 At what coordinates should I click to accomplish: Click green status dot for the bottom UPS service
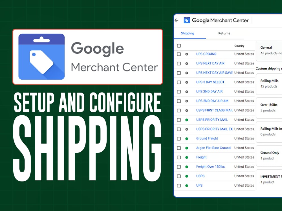(x=187, y=185)
